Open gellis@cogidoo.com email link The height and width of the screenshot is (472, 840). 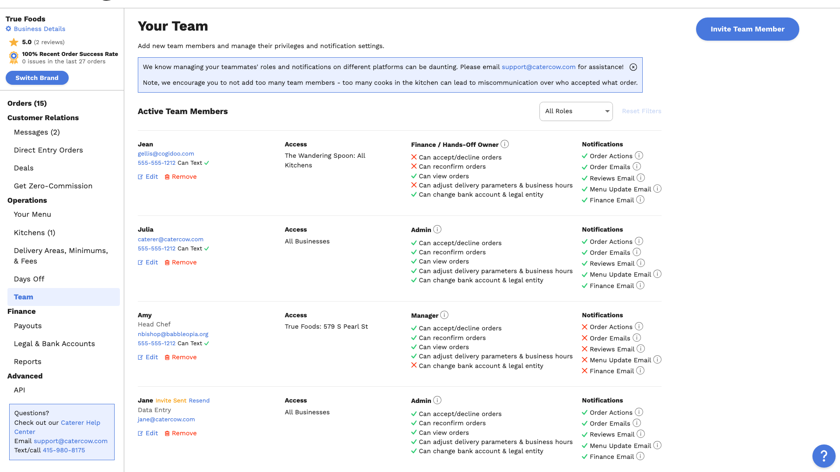[166, 153]
